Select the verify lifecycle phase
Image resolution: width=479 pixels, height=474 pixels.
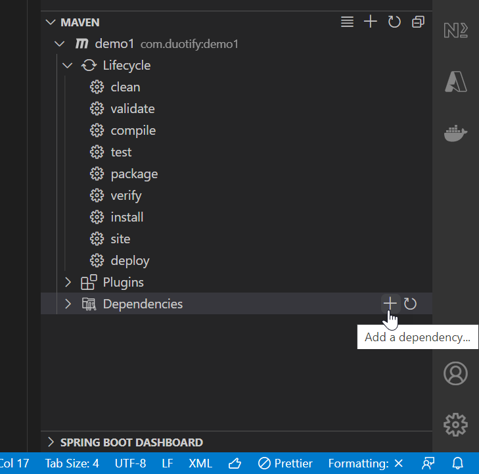pyautogui.click(x=126, y=196)
